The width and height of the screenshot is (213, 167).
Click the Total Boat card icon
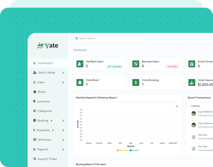tap(80, 82)
